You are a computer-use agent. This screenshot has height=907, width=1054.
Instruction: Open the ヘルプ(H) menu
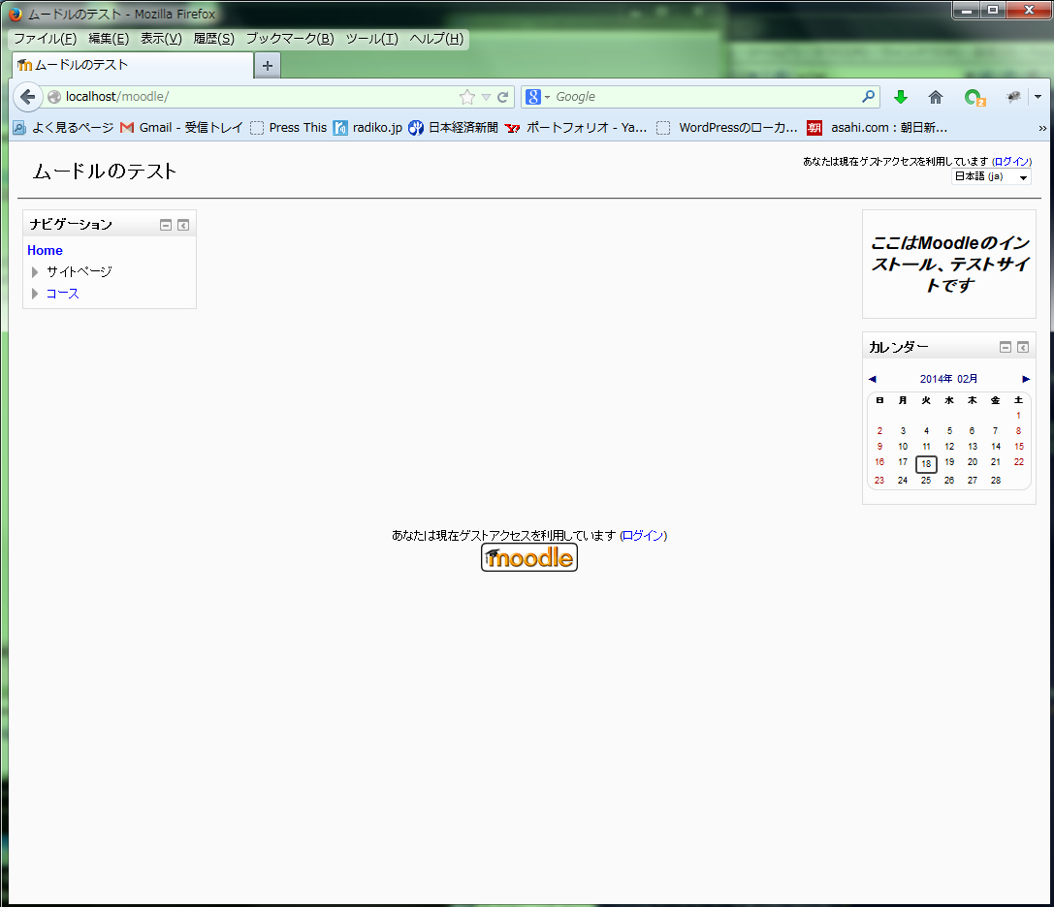437,39
